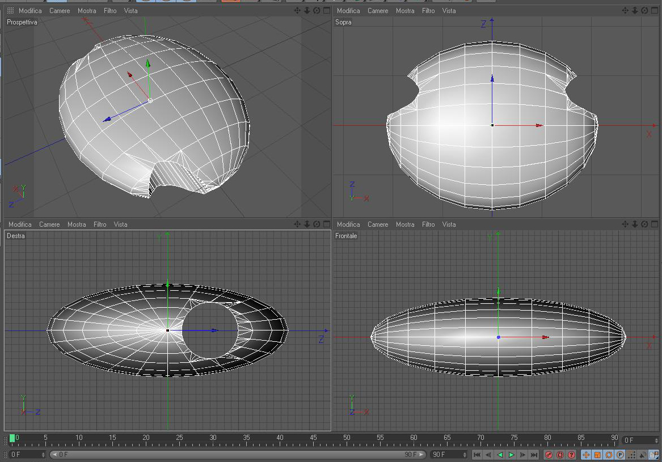Click frame 70 on the timeline ruler
662x462 pixels.
tap(480, 439)
